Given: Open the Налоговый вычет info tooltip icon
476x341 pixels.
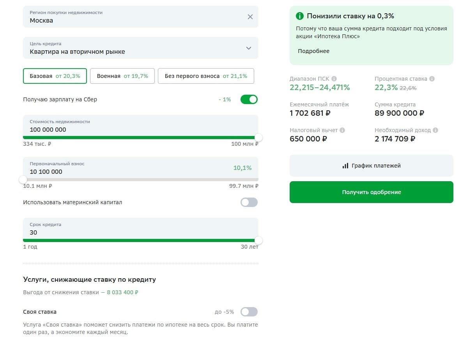Looking at the screenshot, I should point(342,130).
